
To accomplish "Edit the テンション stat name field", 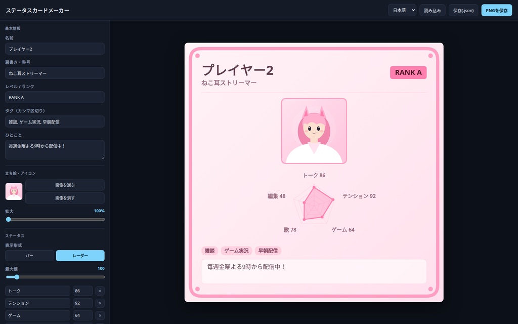I will (x=37, y=303).
